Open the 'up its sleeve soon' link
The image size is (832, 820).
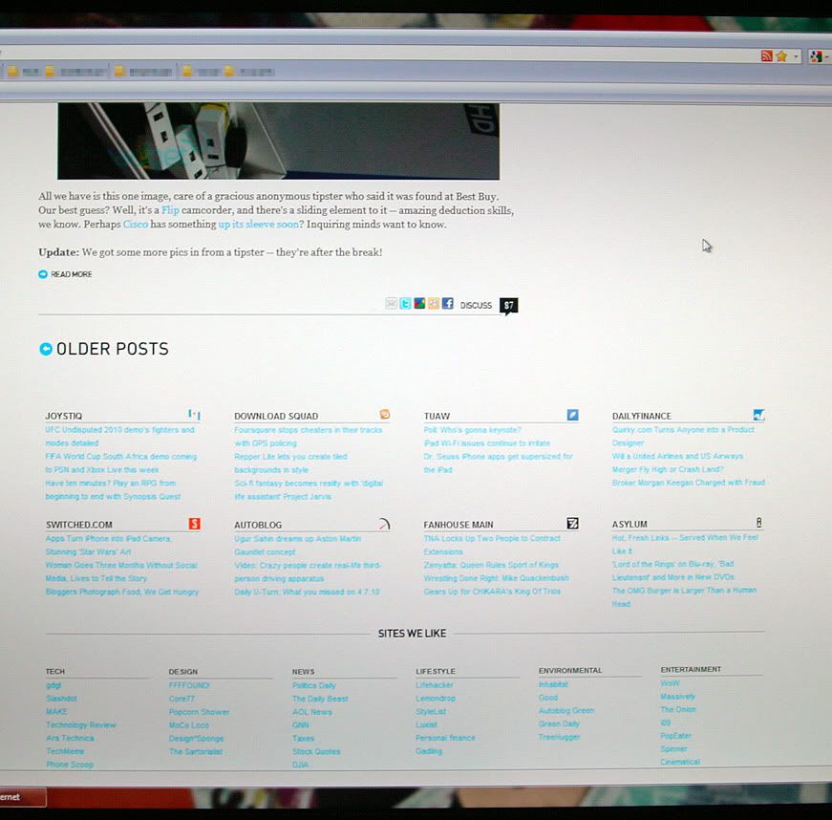coord(259,224)
